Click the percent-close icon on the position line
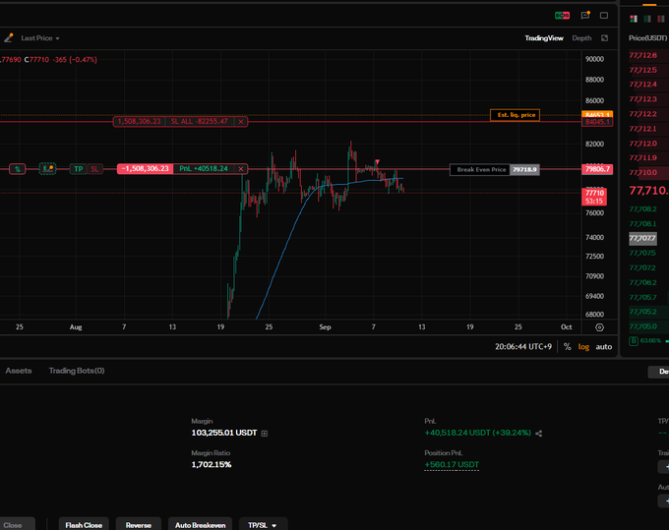Screen dimensions: 669x530 click(18, 169)
